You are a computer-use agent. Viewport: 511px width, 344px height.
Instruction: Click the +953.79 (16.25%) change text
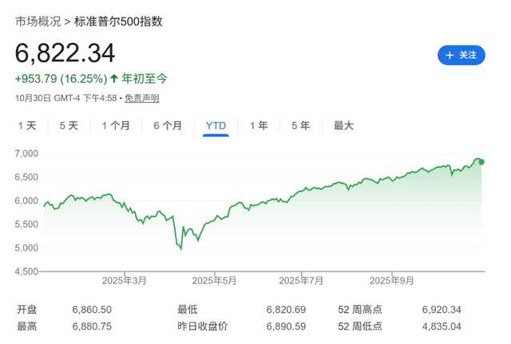pos(61,79)
